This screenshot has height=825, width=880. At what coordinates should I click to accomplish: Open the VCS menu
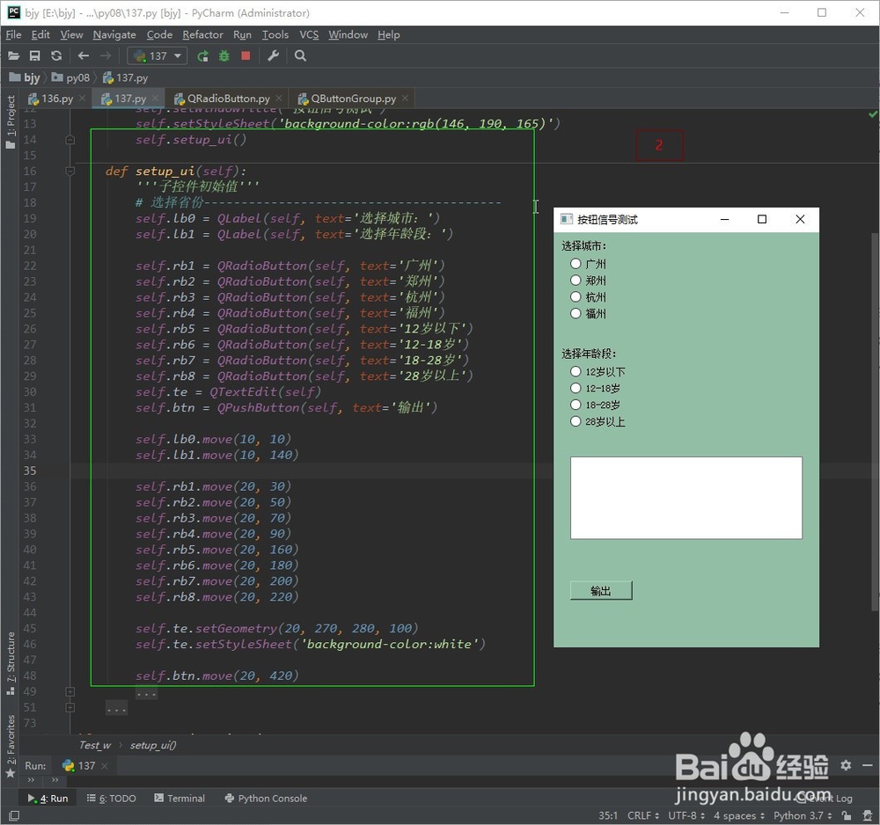pyautogui.click(x=309, y=35)
